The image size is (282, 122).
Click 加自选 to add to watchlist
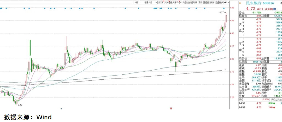pos(189,2)
